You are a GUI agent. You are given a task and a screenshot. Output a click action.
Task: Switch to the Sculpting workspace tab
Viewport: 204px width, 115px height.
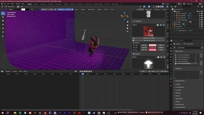tap(43, 4)
